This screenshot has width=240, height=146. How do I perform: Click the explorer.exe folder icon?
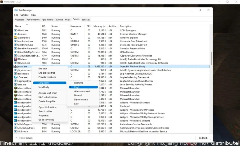click(15, 37)
